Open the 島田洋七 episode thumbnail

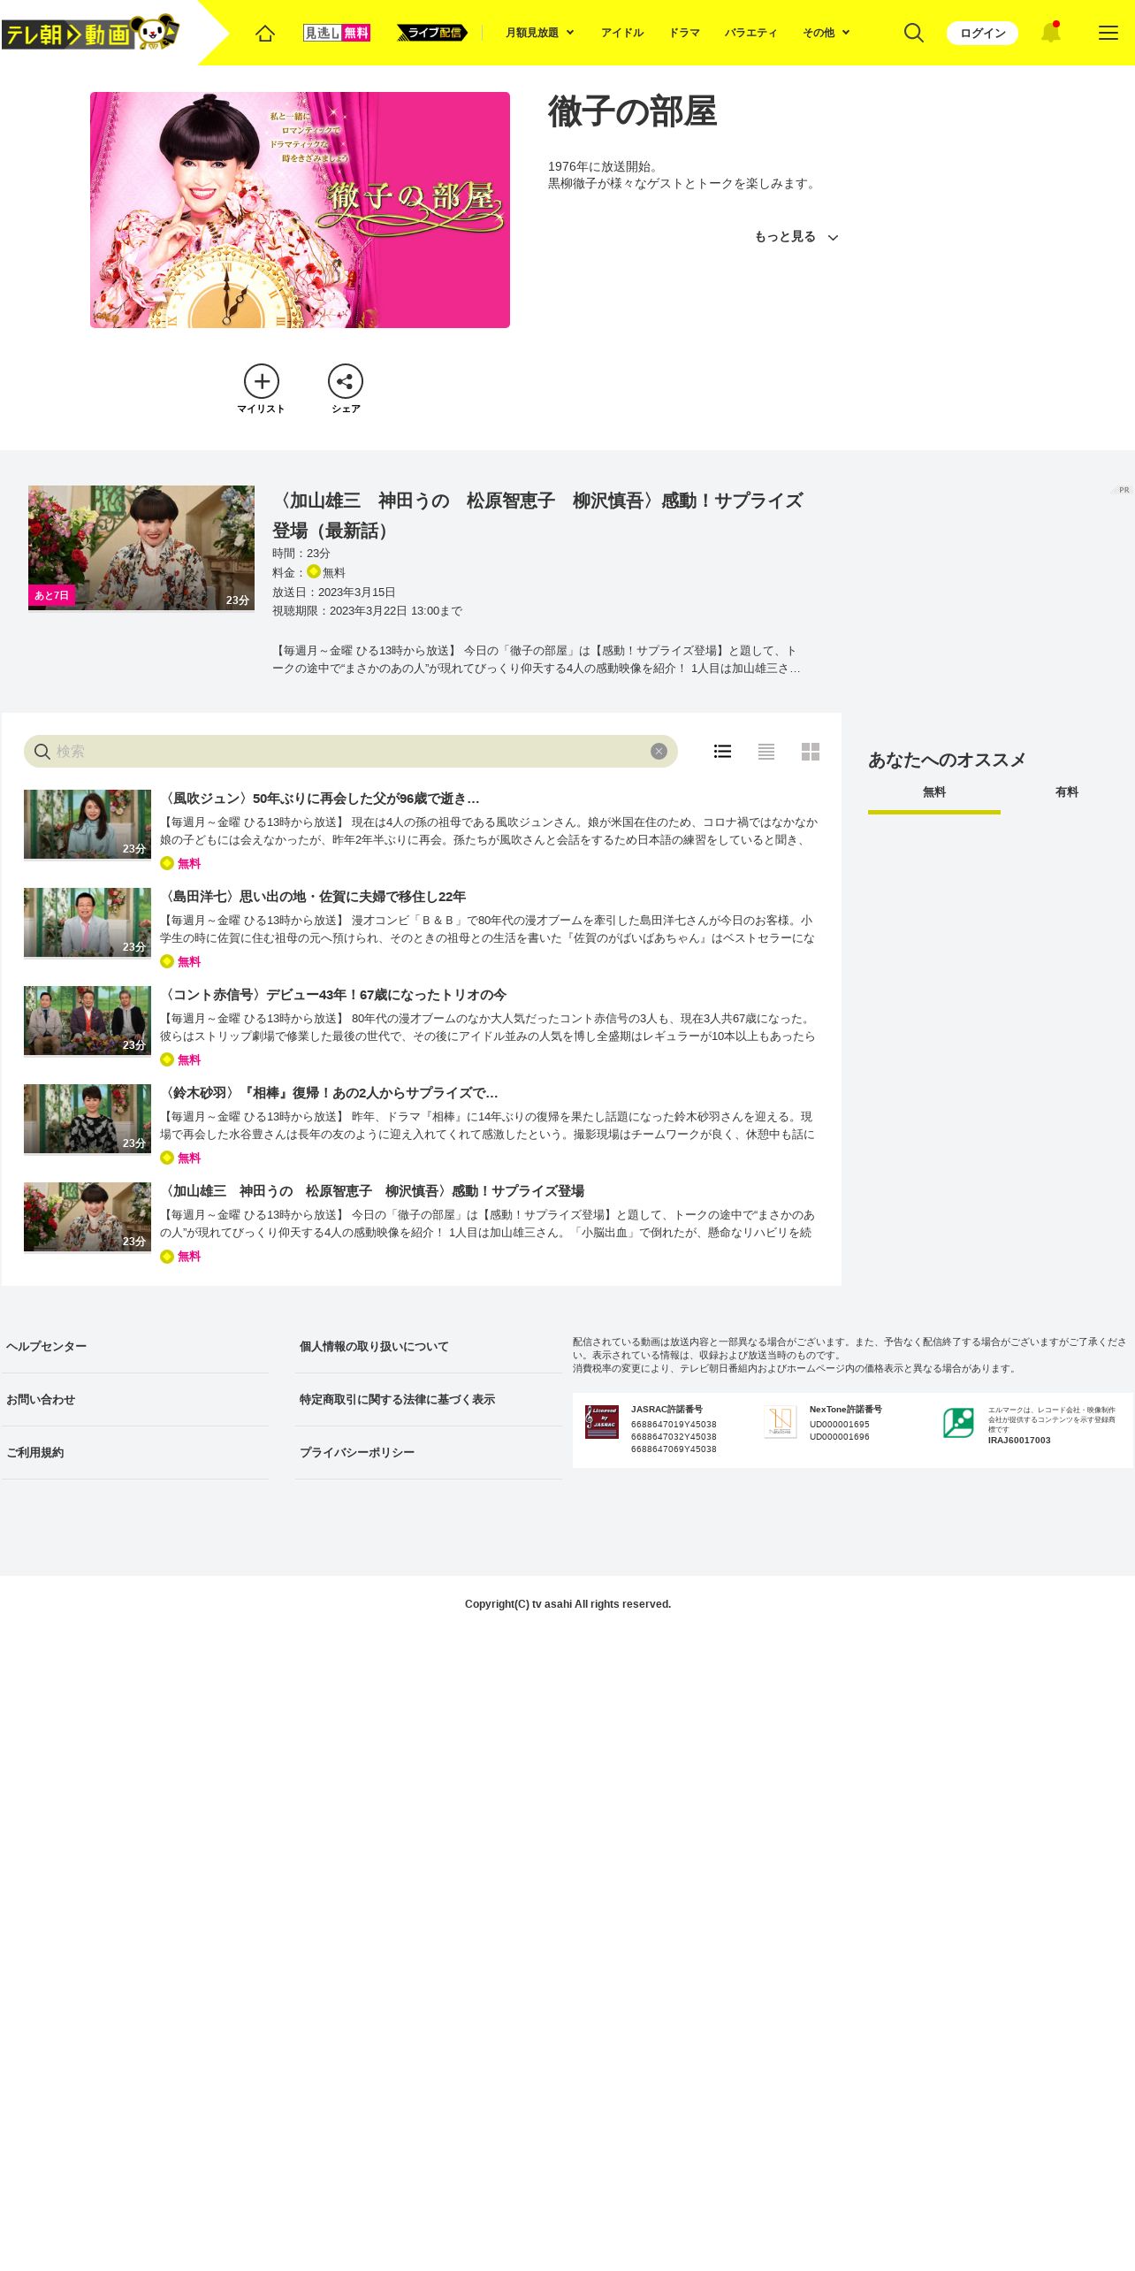[x=88, y=922]
